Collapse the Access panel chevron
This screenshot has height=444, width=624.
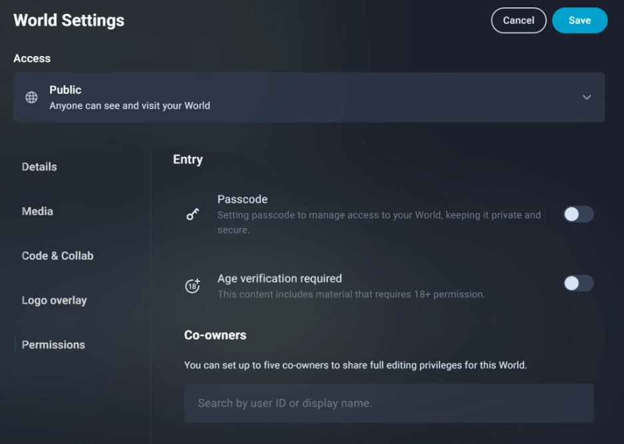(587, 97)
